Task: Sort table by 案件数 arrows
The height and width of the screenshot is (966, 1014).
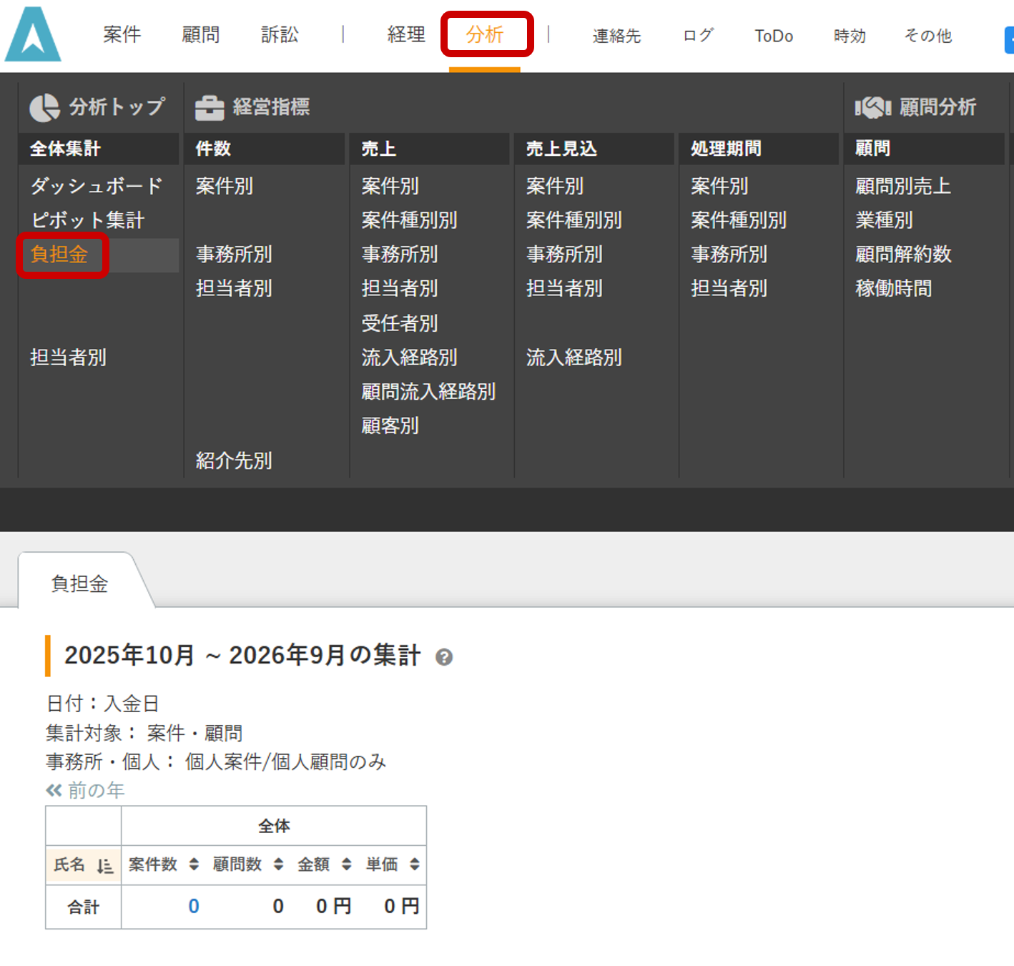Action: tap(194, 864)
